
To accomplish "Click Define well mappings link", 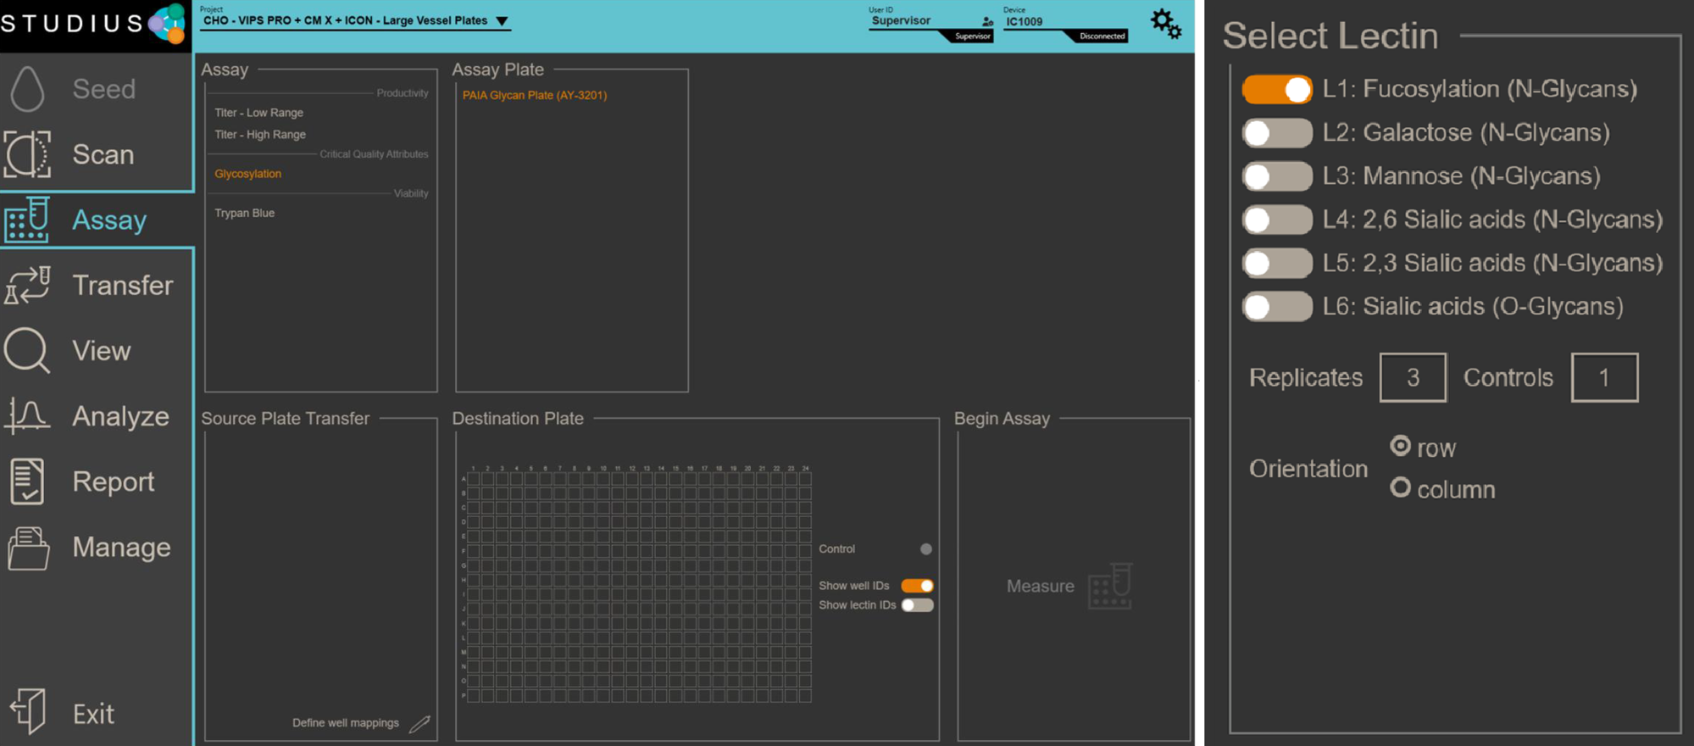I will [x=346, y=723].
